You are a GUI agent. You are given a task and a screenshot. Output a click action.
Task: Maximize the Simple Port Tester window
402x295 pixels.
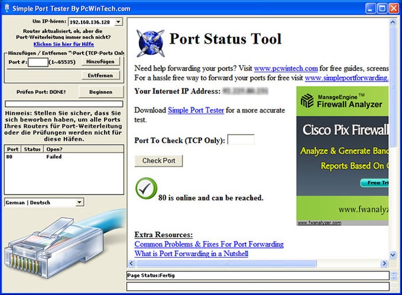point(382,8)
